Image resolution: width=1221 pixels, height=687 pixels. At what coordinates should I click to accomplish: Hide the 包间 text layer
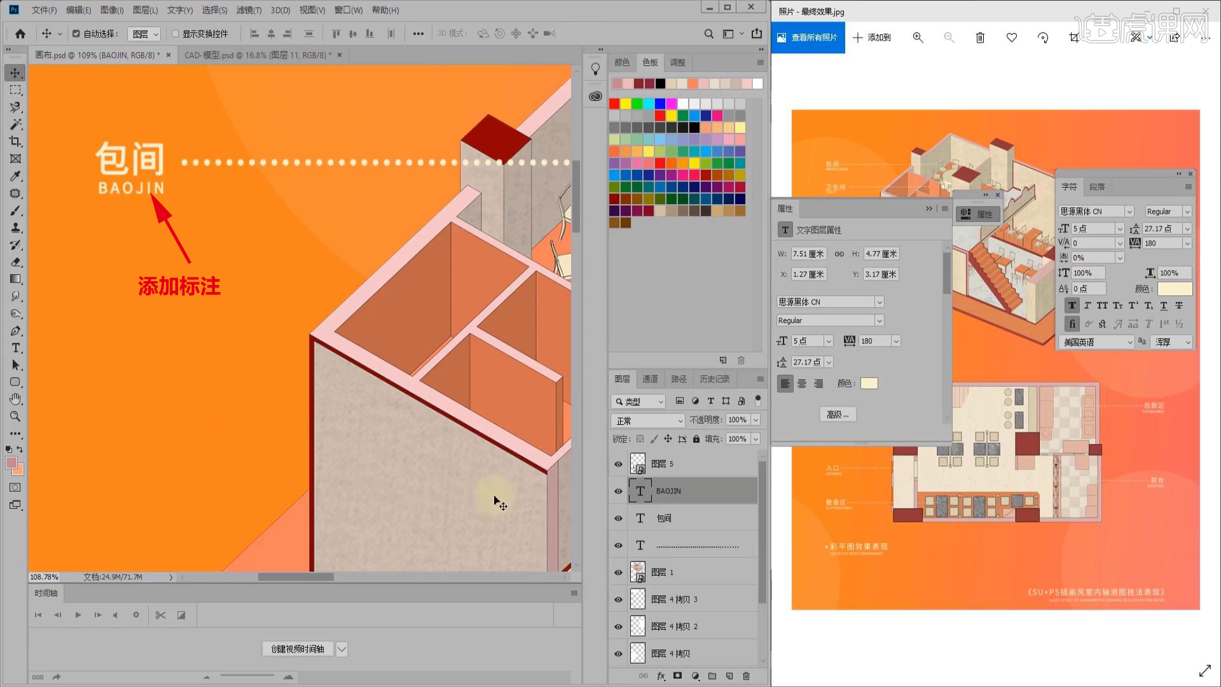618,518
